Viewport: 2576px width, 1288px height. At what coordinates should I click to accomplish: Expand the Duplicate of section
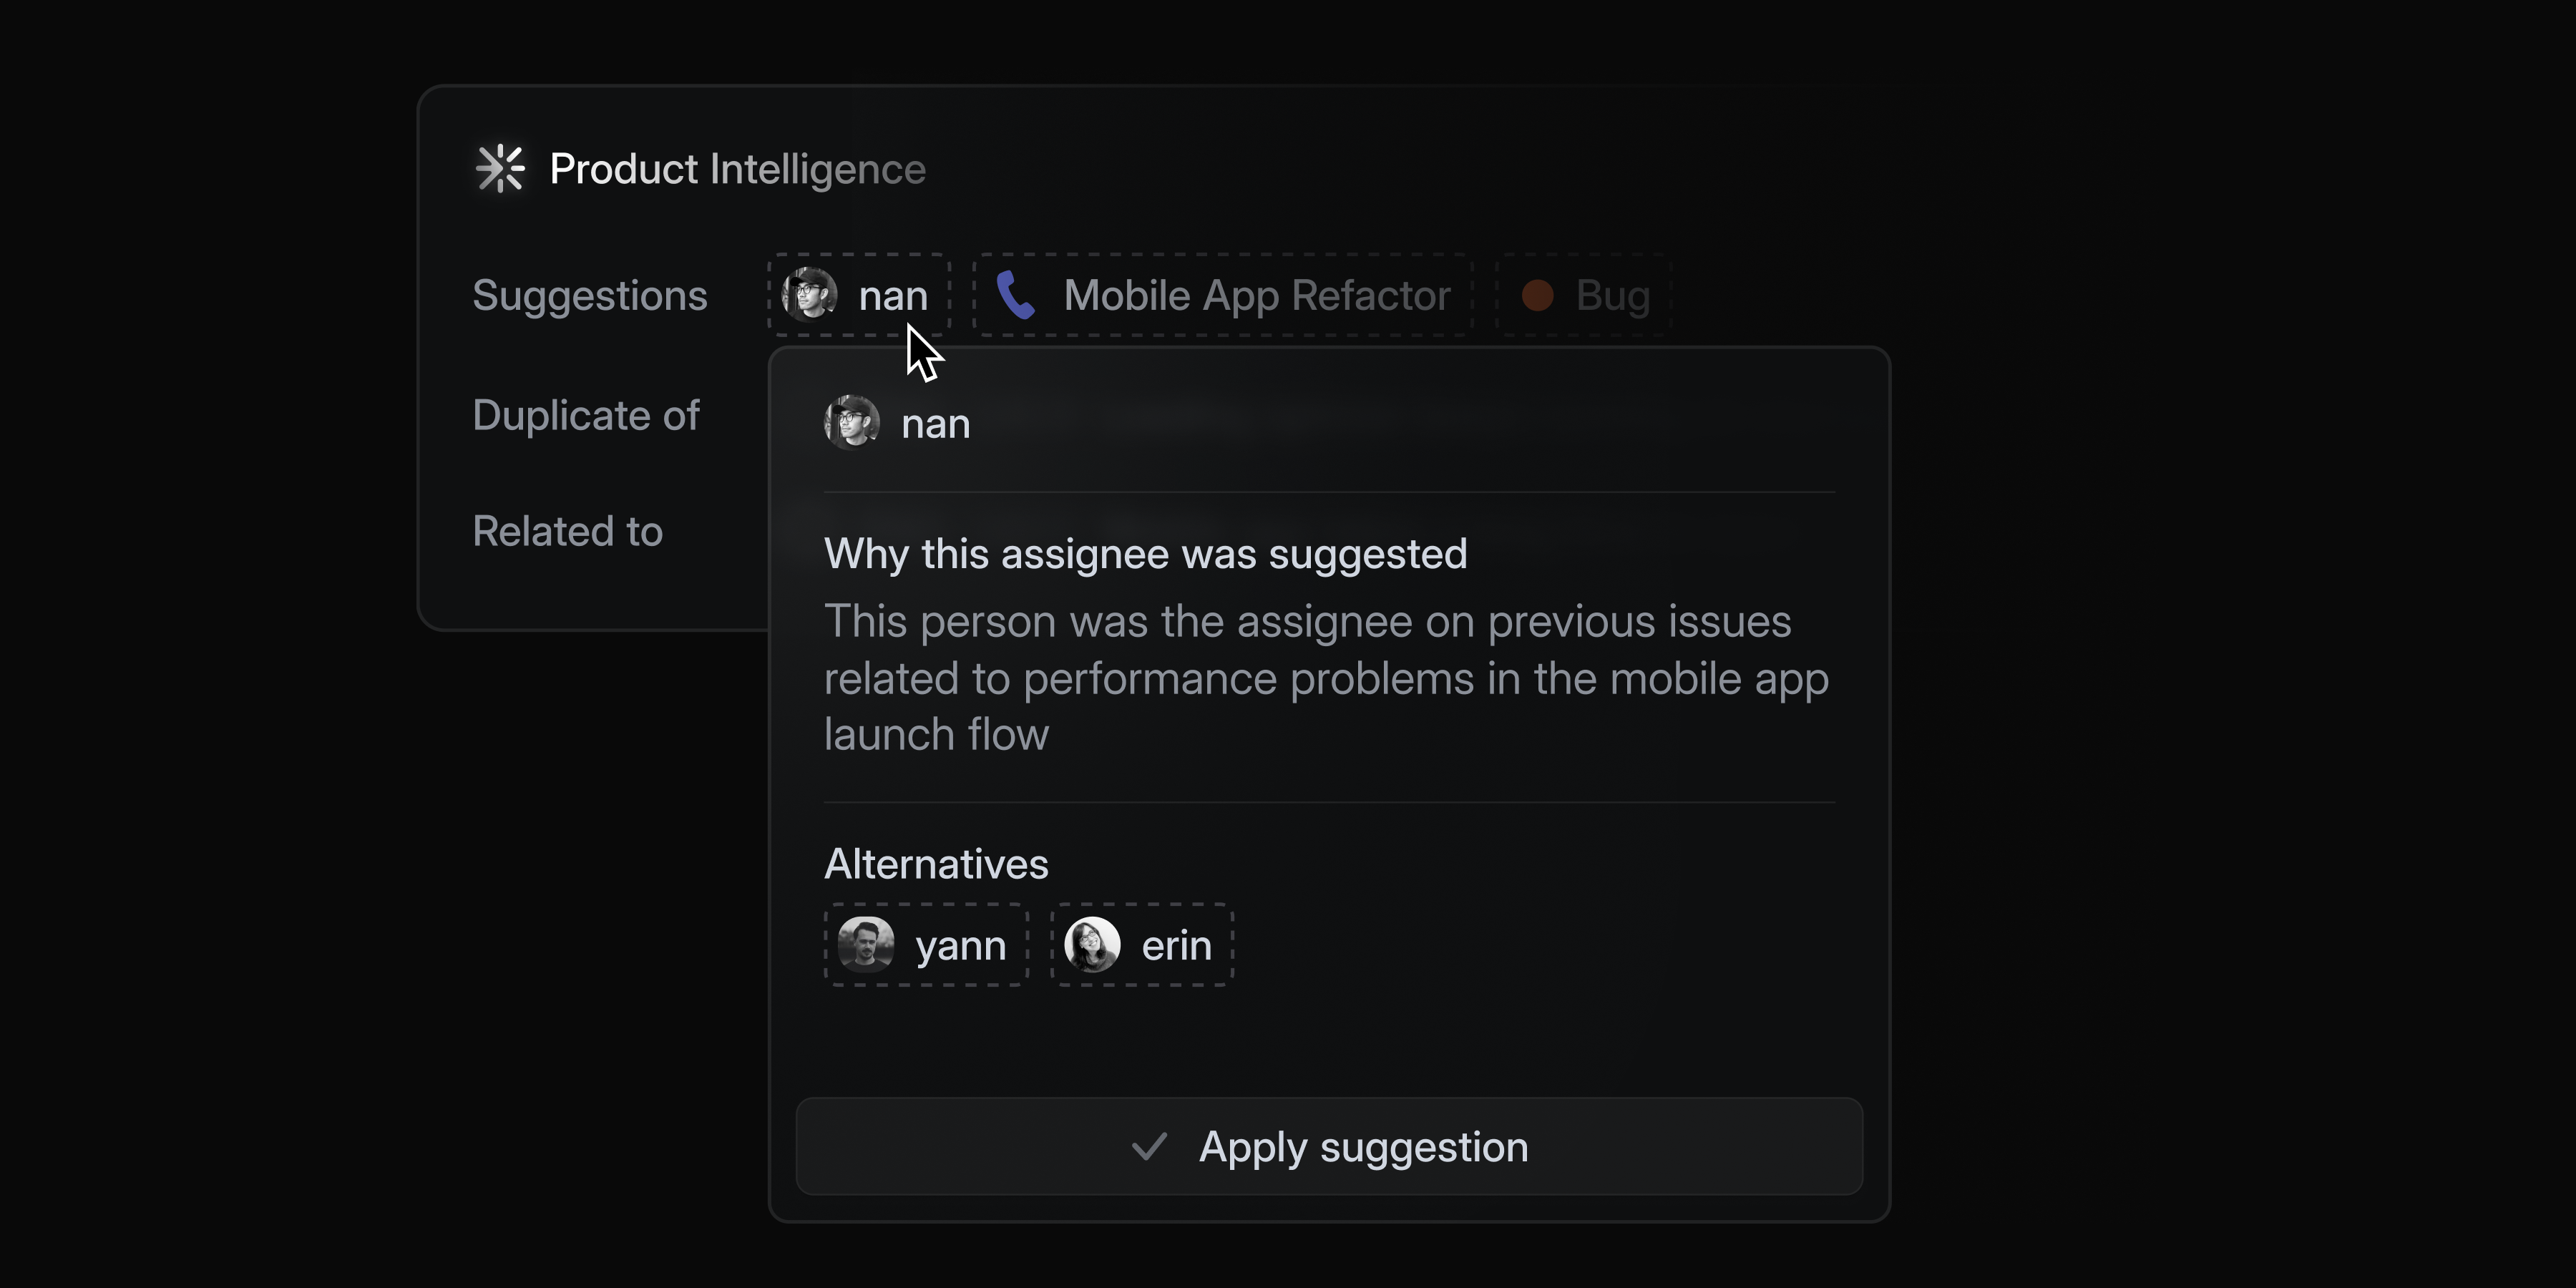[586, 414]
